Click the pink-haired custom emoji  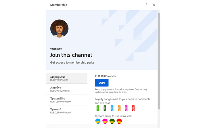(x=105, y=121)
